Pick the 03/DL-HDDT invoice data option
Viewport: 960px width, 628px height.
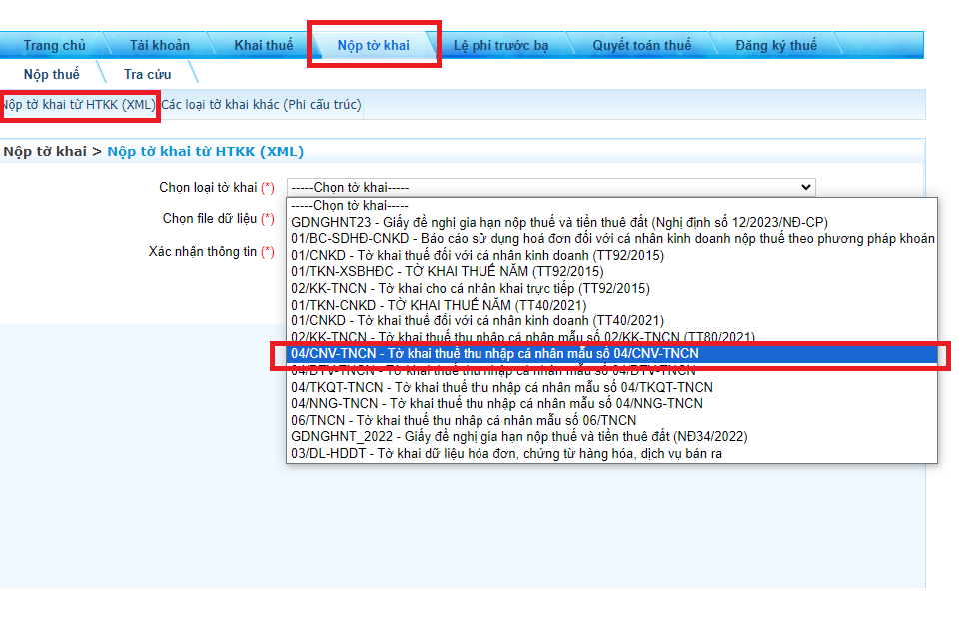505,453
